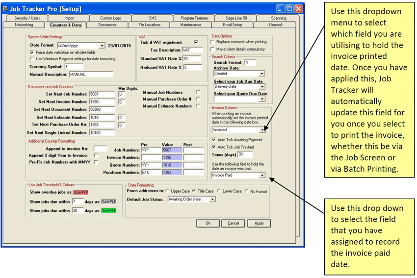Image resolution: width=417 pixels, height=278 pixels.
Task: Switch to the Security / Users tab
Action: 27,18
